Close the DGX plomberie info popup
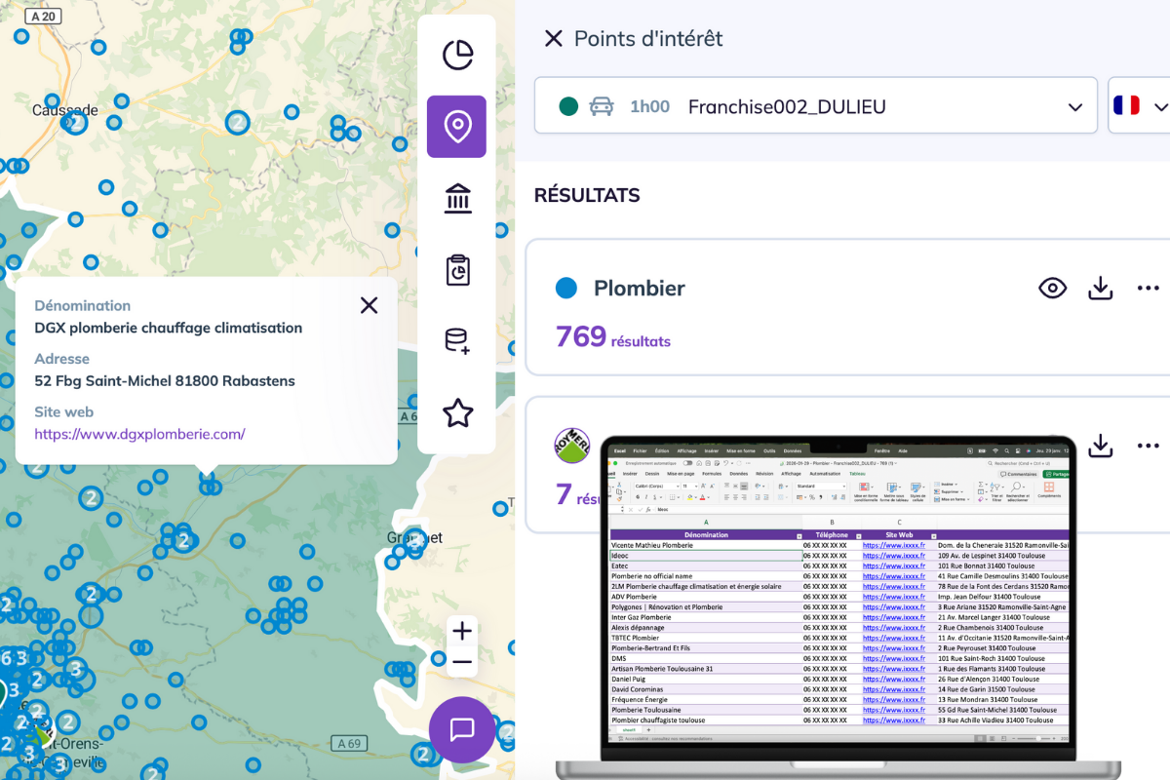Screen dimensions: 1170x780 pyautogui.click(x=369, y=305)
